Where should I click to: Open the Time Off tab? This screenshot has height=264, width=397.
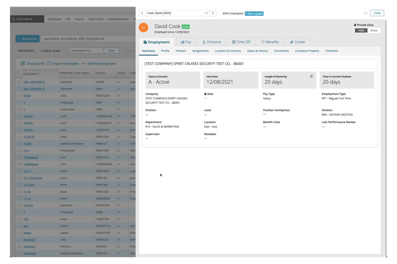click(241, 42)
